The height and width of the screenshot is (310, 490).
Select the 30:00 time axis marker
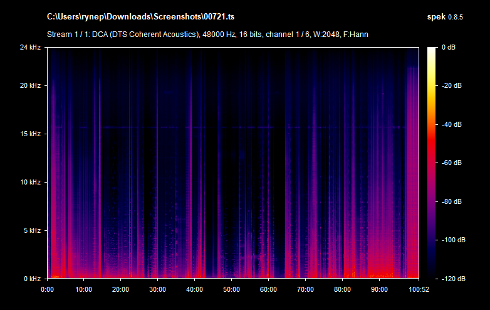tap(158, 289)
